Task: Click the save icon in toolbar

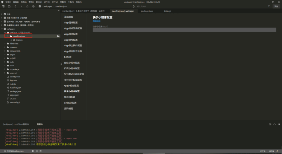Action: [9, 6]
